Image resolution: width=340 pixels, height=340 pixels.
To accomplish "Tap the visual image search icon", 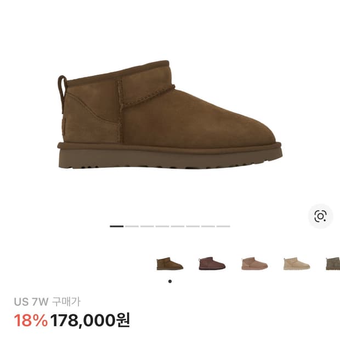I will [x=320, y=216].
